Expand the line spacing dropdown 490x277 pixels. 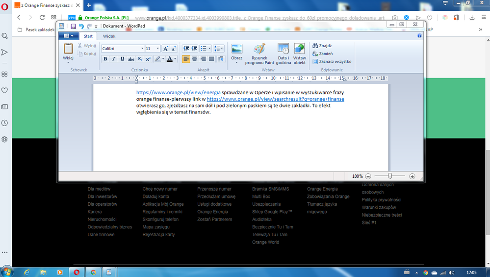tap(219, 48)
